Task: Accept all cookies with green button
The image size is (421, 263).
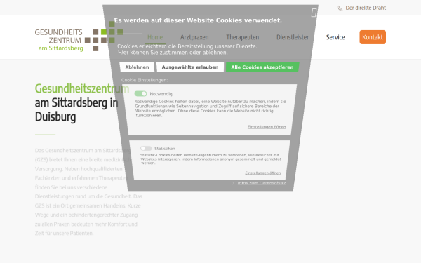Action: tap(262, 67)
